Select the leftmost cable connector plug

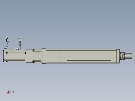coord(8,40)
